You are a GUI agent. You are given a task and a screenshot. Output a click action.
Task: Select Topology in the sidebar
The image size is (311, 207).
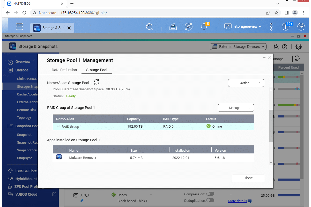tap(24, 117)
